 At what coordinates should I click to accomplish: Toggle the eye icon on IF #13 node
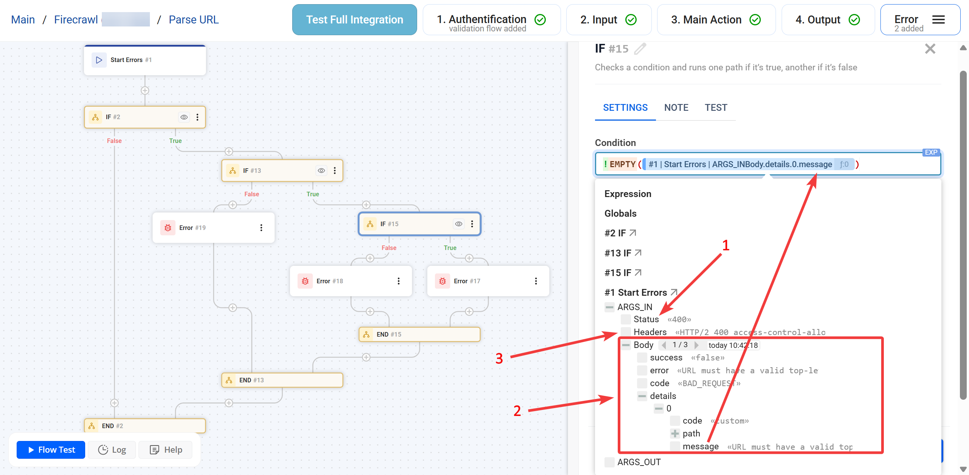tap(321, 171)
